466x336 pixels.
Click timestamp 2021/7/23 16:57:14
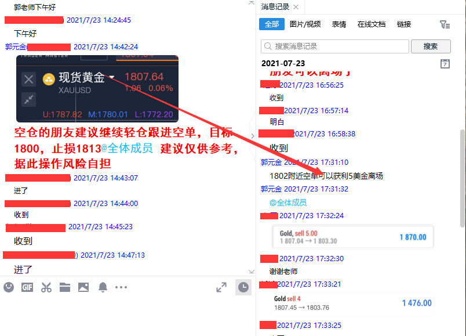pyautogui.click(x=316, y=111)
